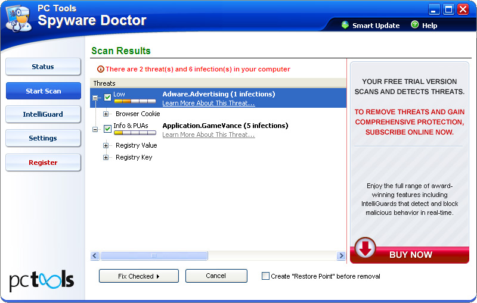Click the Cancel button
This screenshot has width=477, height=303.
pyautogui.click(x=216, y=276)
